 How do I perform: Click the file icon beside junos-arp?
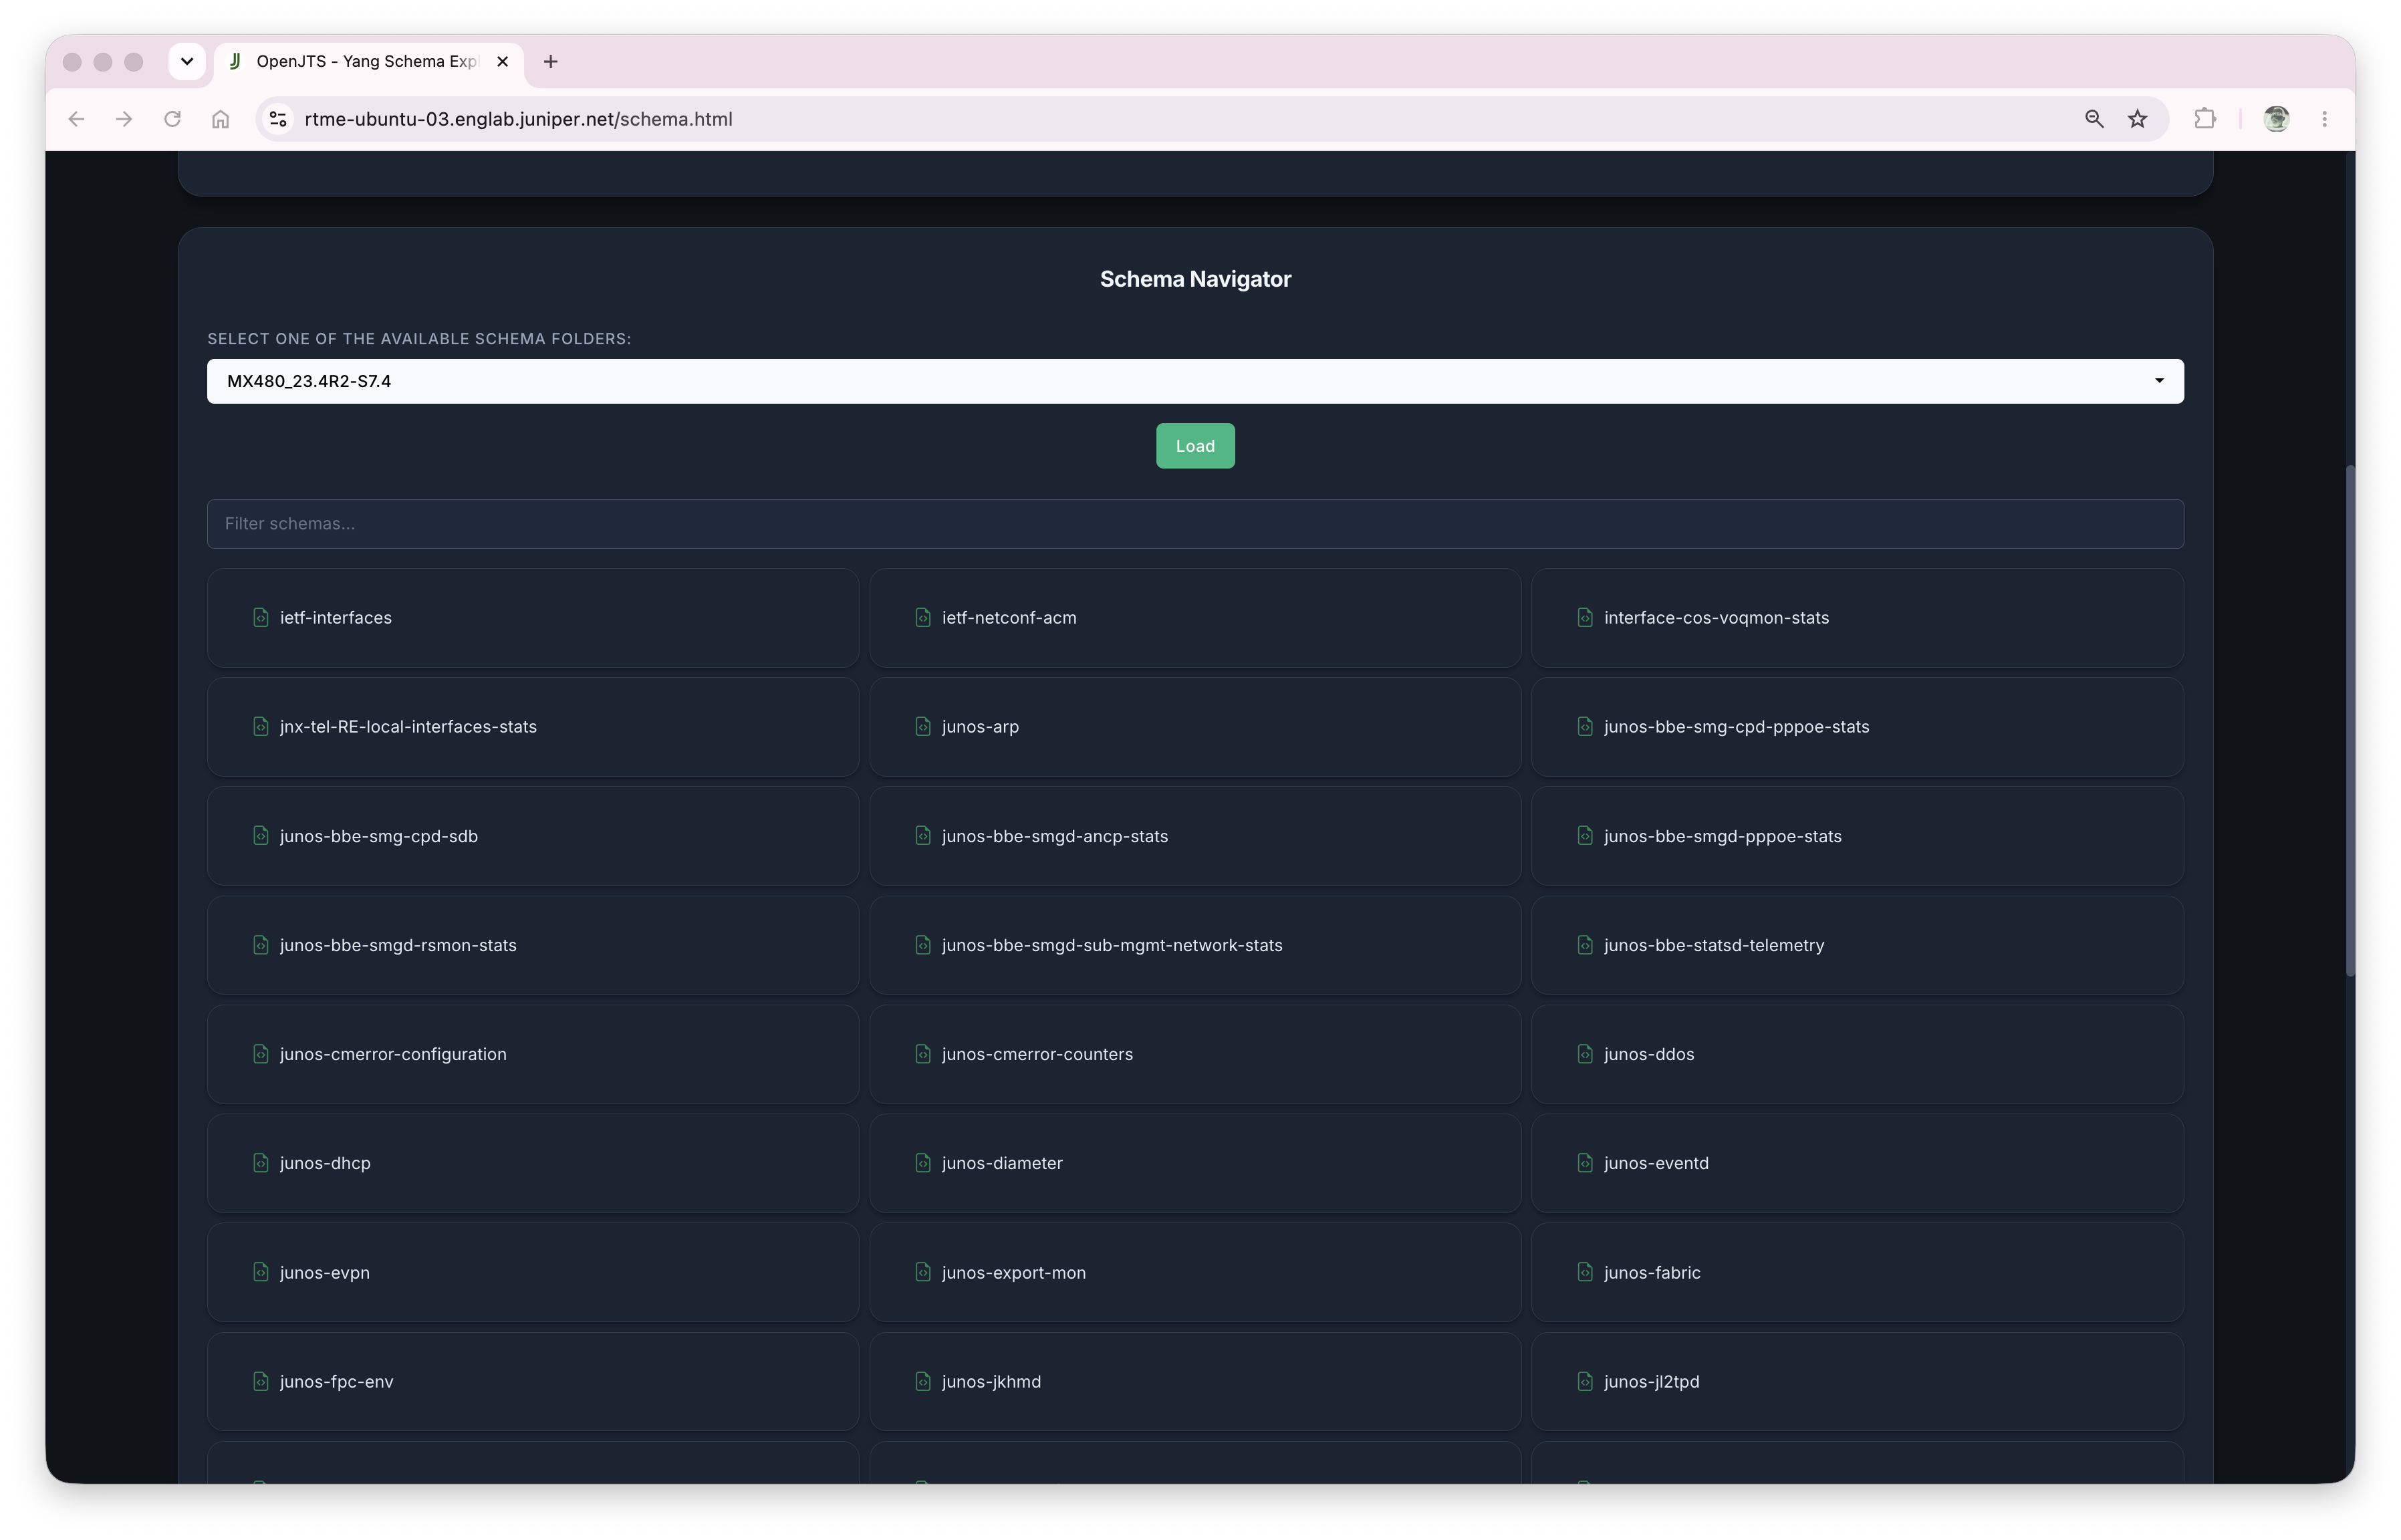click(923, 727)
